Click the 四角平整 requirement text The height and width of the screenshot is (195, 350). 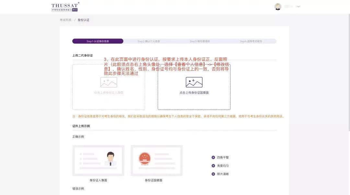[223, 158]
